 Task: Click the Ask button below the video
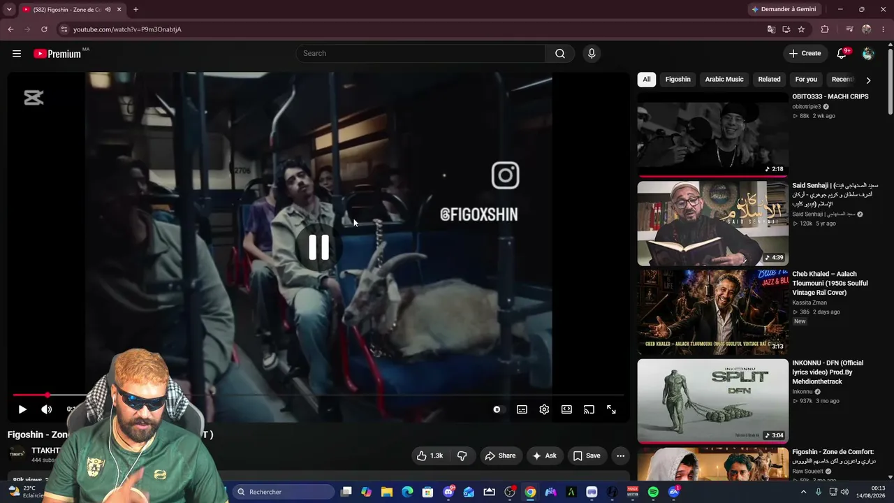pyautogui.click(x=545, y=456)
